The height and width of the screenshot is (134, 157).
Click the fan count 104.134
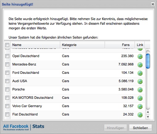(127, 73)
